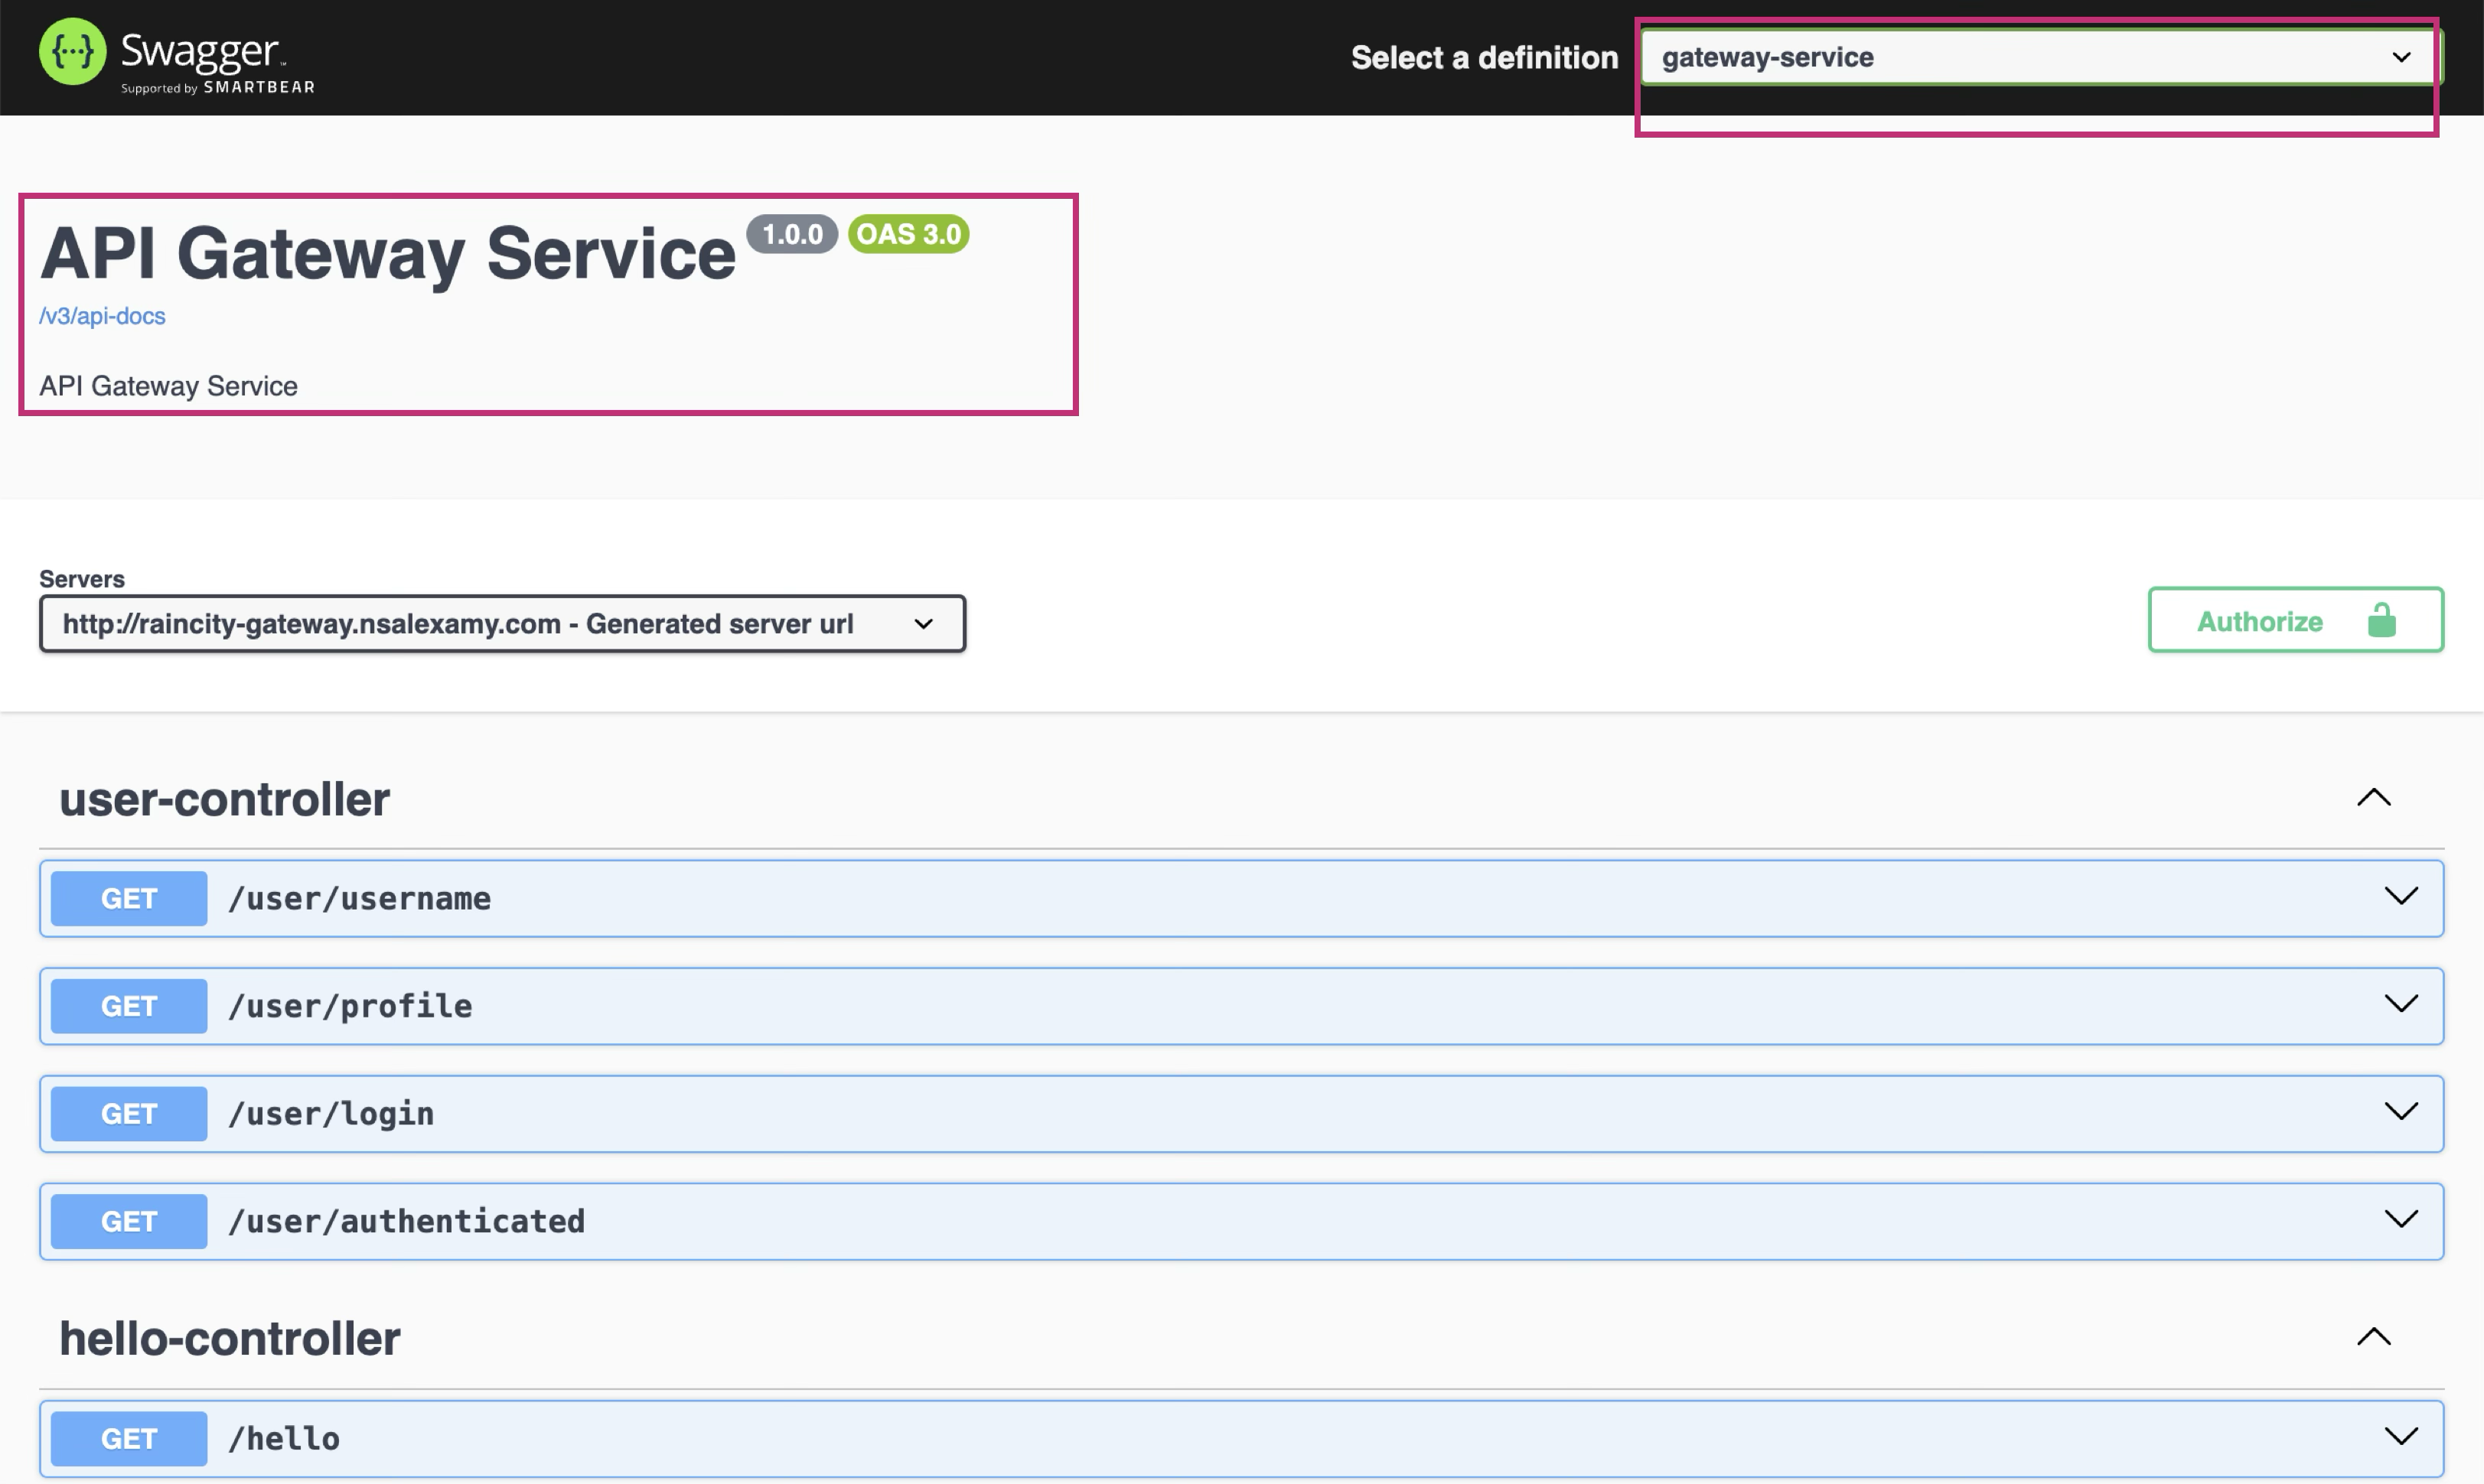This screenshot has width=2484, height=1484.
Task: Click the API Gateway Service title
Action: (x=388, y=254)
